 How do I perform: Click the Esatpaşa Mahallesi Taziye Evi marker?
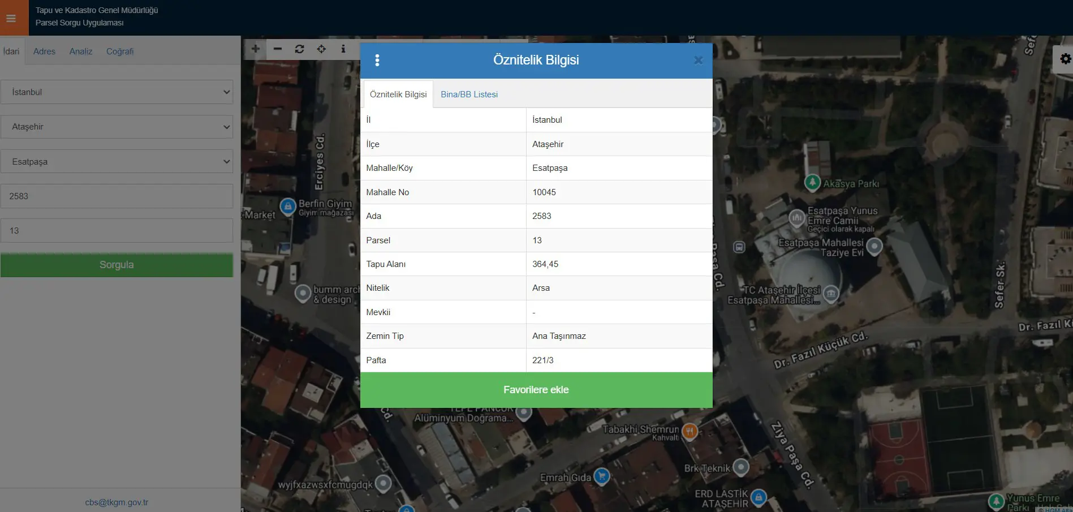tap(874, 246)
